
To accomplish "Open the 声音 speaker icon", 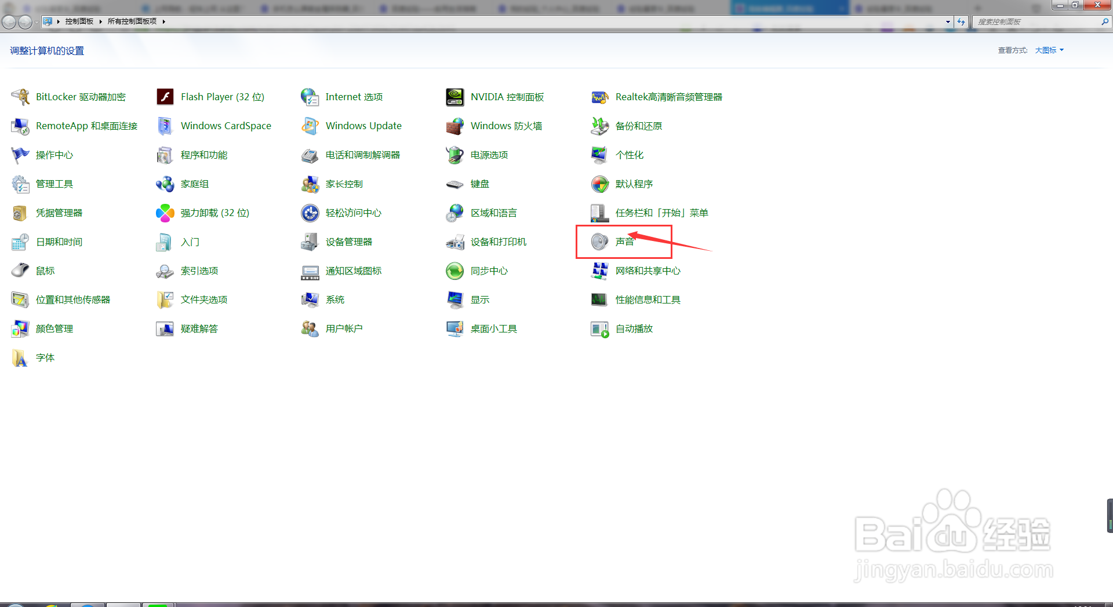I will click(x=600, y=242).
